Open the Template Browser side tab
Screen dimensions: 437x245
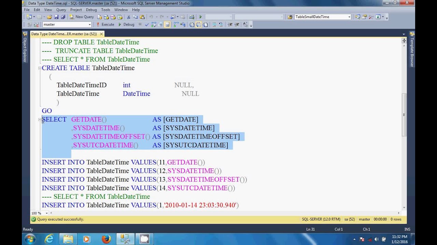[412, 49]
